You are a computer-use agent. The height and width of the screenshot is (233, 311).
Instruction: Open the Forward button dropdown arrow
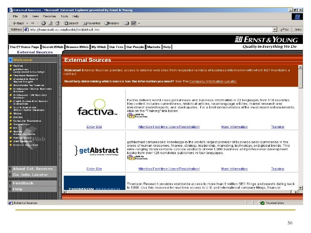click(38, 23)
